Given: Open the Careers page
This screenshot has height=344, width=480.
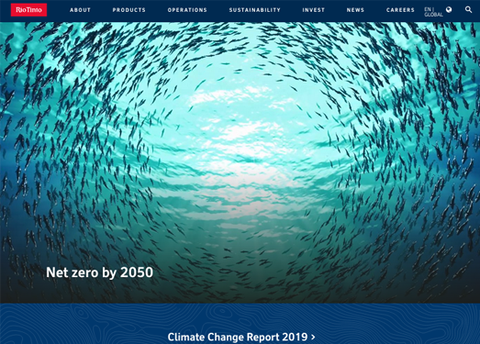Looking at the screenshot, I should [400, 10].
